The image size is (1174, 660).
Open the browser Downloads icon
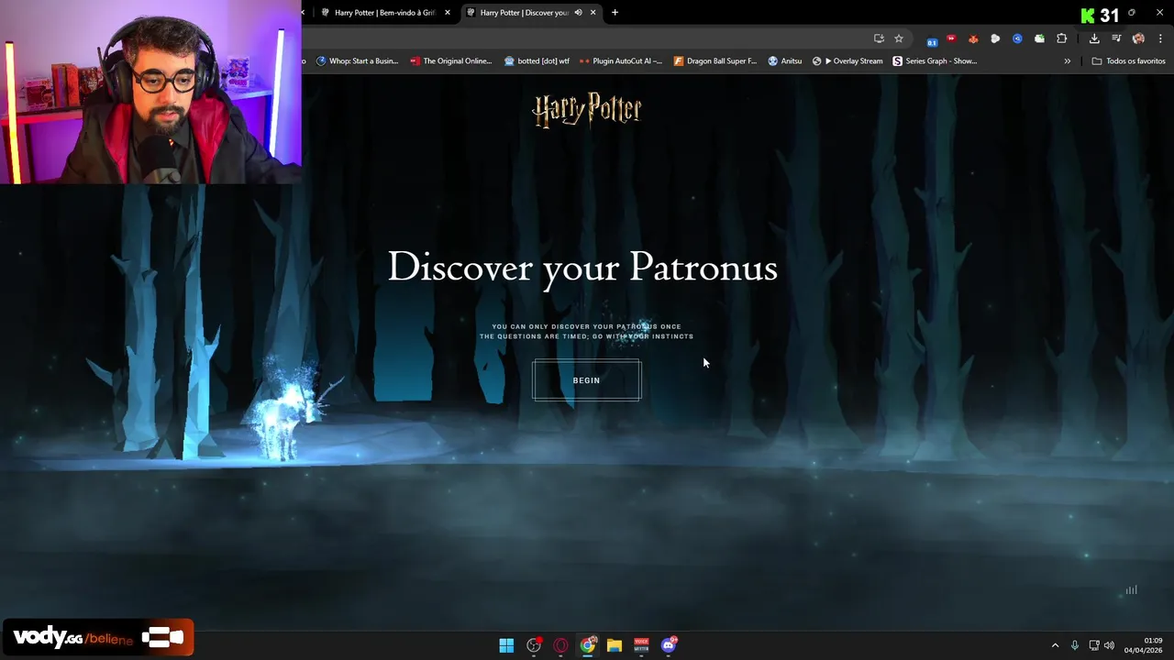(x=1094, y=38)
